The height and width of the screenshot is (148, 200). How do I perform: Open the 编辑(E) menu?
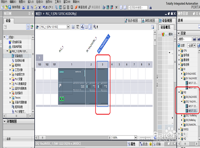click(13, 2)
